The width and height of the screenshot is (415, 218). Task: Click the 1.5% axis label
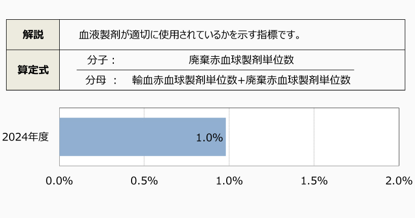pyautogui.click(x=314, y=181)
